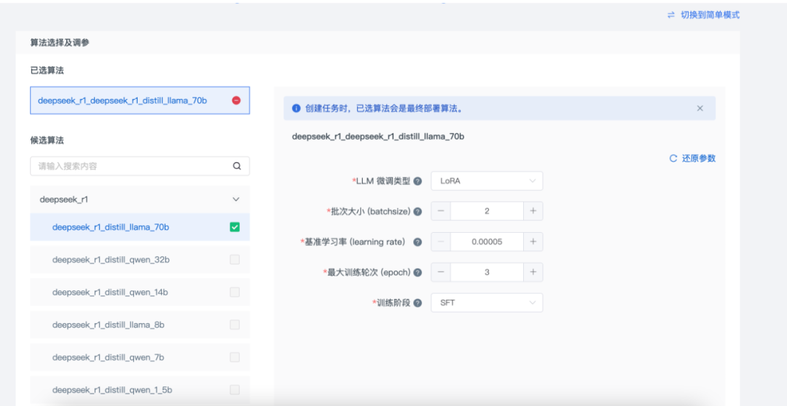Check deepseek_r1_distill_qwen_14b checkbox

(235, 292)
